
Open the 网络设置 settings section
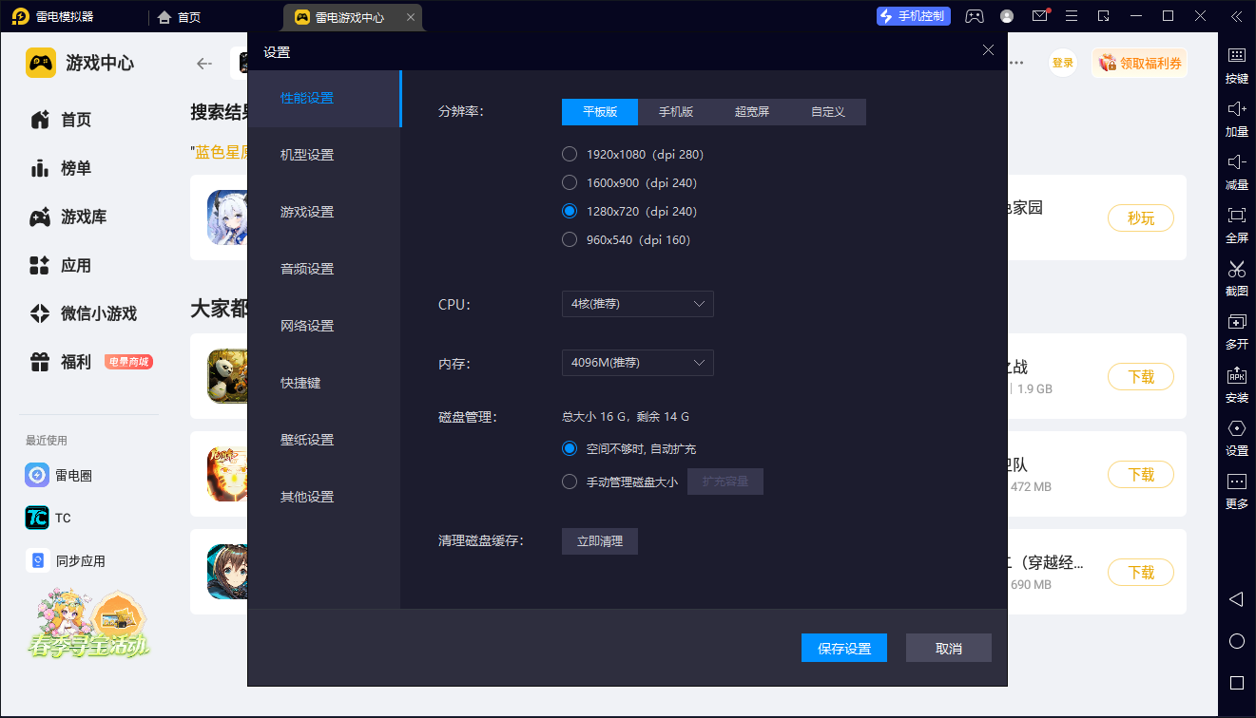click(x=307, y=326)
